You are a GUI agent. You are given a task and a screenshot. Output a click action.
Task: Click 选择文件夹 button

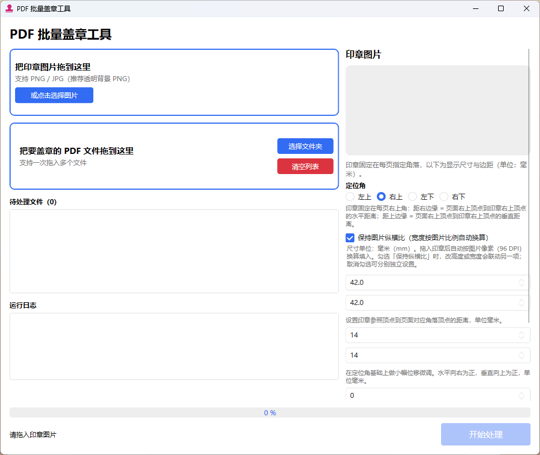pos(305,146)
